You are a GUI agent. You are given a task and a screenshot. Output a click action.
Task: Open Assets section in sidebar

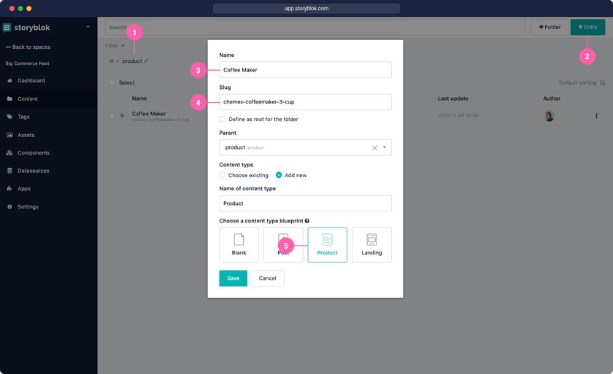26,135
